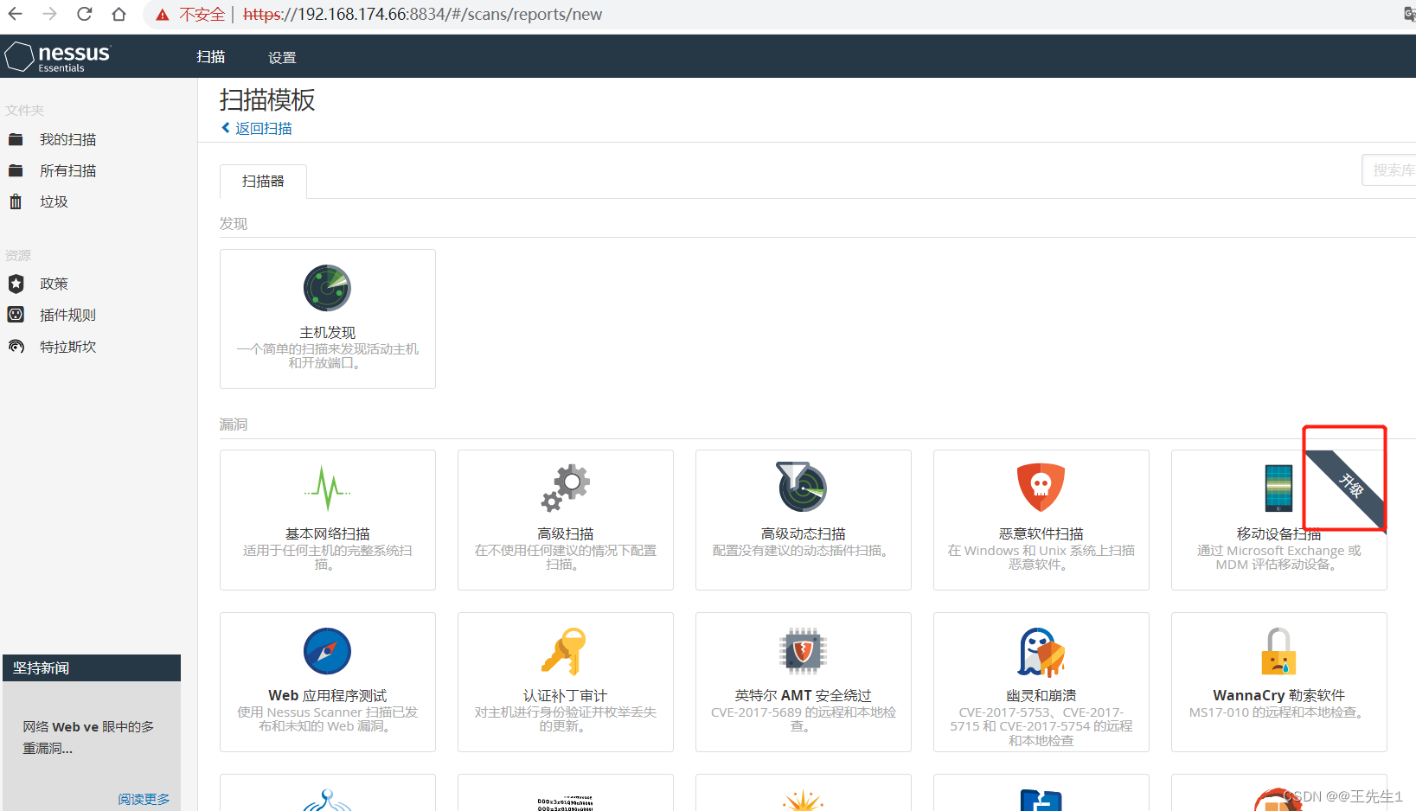The width and height of the screenshot is (1416, 811).
Task: Select the 高级动态扫描 funnel radar icon
Action: coord(803,487)
